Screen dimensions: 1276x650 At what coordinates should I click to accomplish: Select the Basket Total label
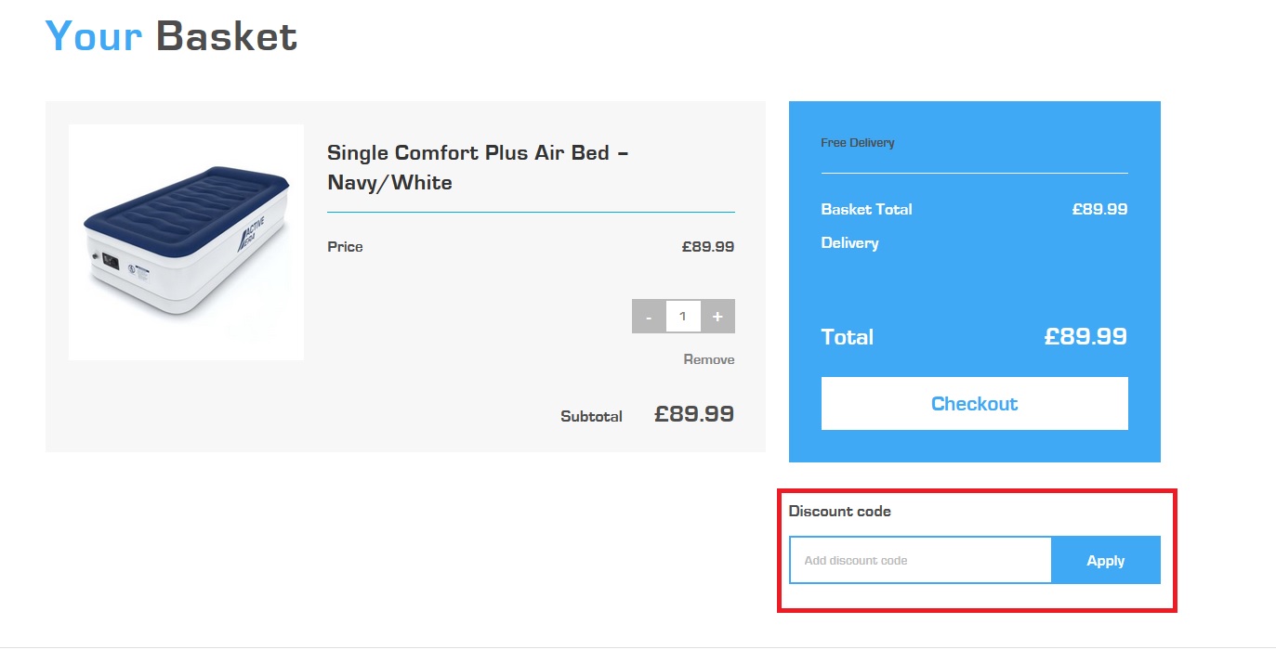867,209
